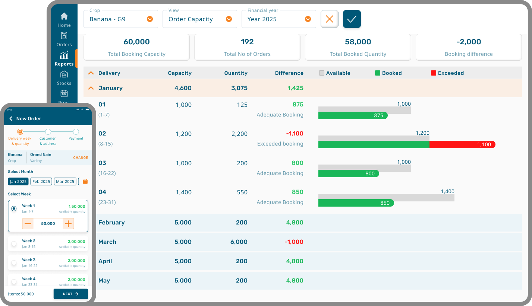The width and height of the screenshot is (532, 306).
Task: Select the Feb 2025 month tab
Action: coord(41,182)
